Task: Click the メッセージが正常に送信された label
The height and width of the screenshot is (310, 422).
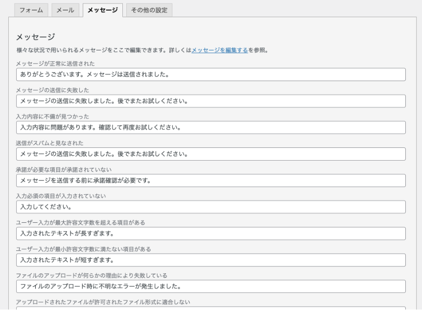Action: click(55, 64)
